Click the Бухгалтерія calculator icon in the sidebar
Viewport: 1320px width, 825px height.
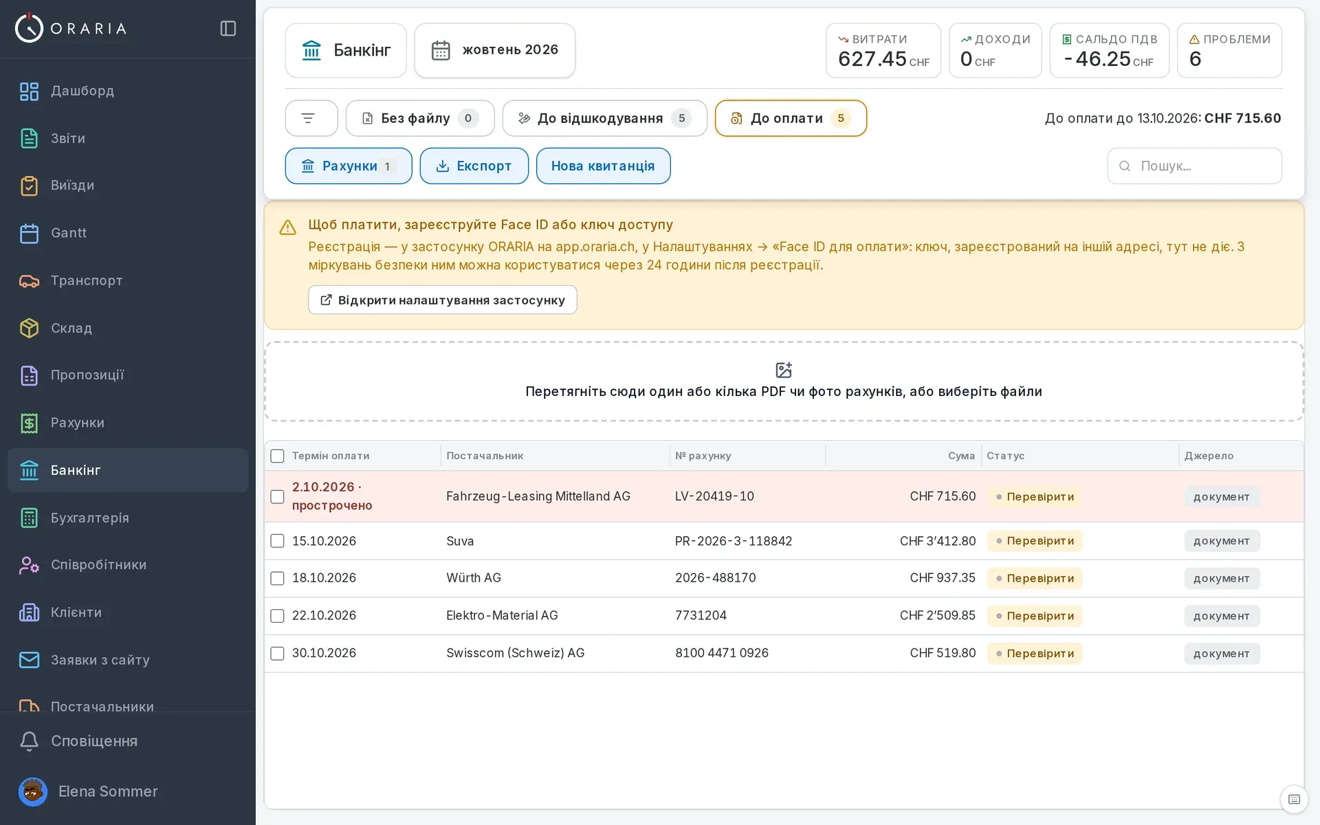coord(29,518)
